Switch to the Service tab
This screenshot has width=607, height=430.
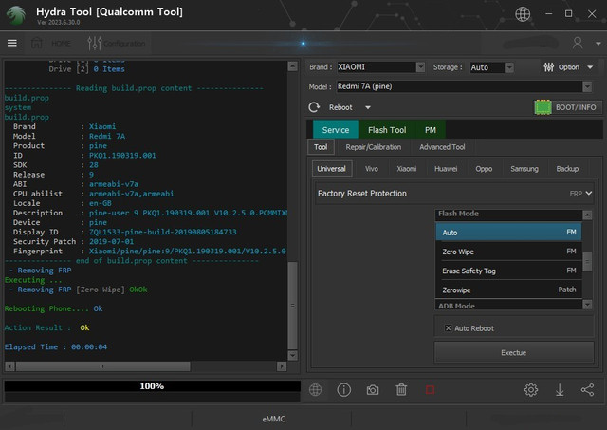(335, 130)
